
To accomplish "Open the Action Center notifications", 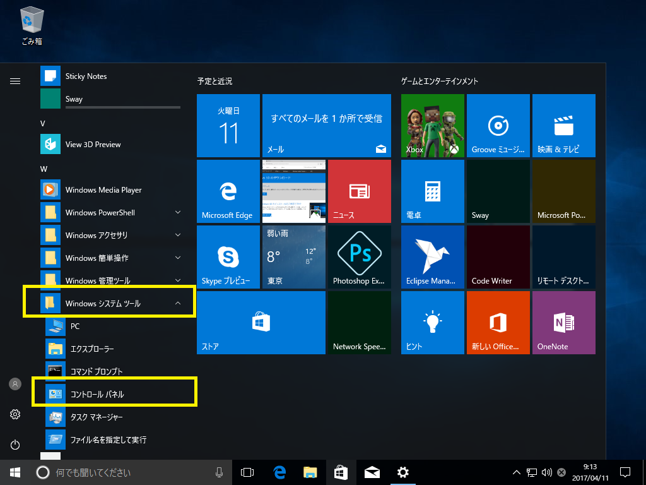I will [625, 472].
